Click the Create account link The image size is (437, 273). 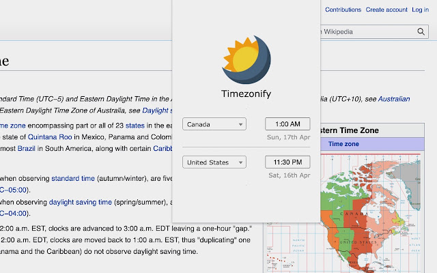386,10
